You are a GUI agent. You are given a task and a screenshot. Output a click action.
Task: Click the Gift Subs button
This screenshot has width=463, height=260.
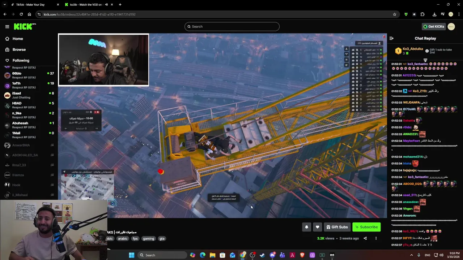pos(337,227)
